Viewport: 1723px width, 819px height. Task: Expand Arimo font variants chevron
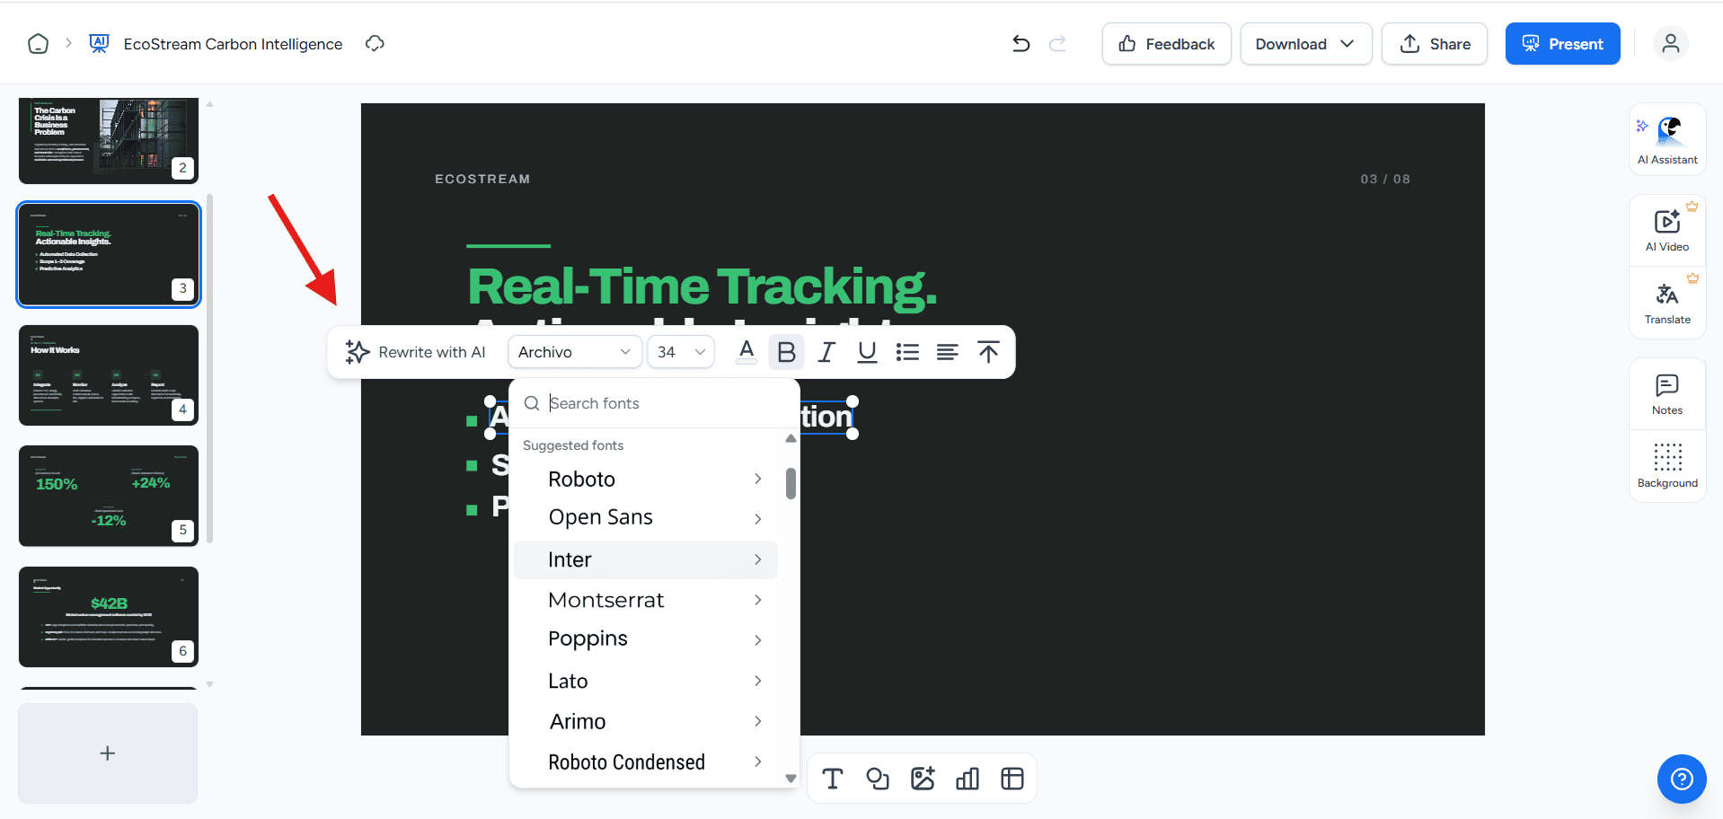pyautogui.click(x=758, y=721)
